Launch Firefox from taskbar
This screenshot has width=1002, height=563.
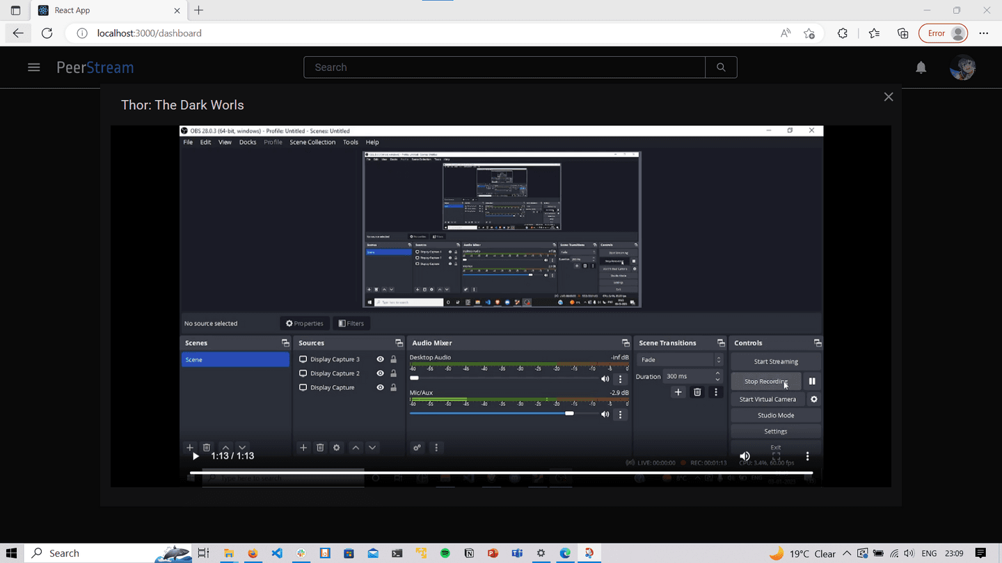tap(253, 553)
